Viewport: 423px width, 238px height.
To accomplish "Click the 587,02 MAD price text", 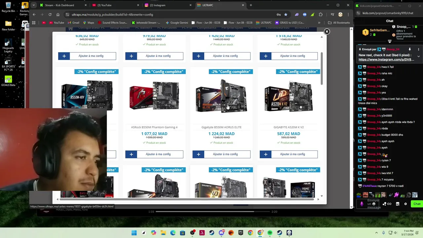I will (288, 134).
